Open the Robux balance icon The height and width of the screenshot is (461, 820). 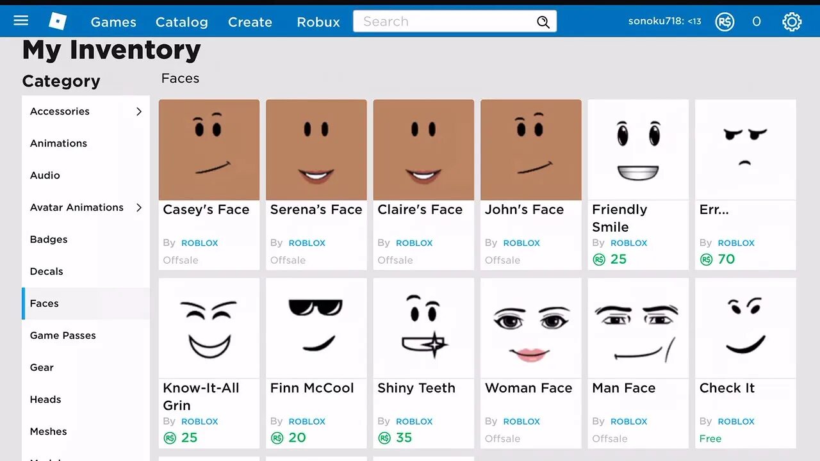click(725, 22)
